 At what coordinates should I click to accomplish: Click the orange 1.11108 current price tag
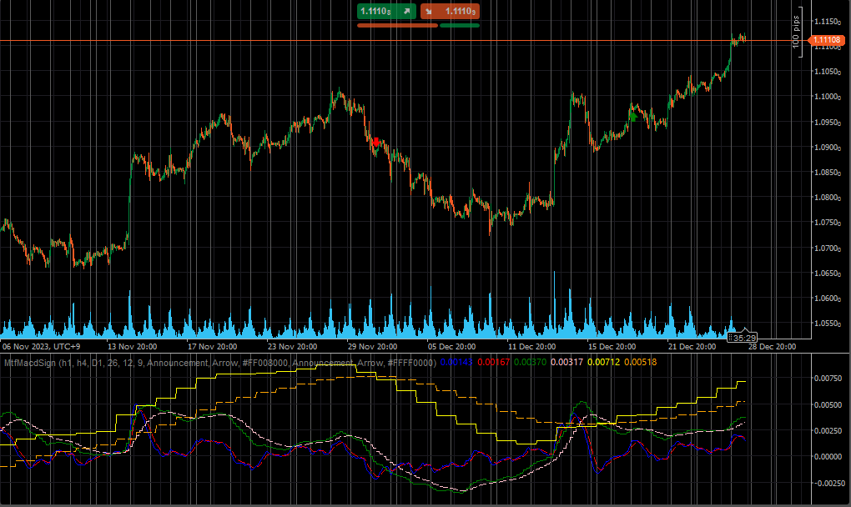pyautogui.click(x=825, y=40)
